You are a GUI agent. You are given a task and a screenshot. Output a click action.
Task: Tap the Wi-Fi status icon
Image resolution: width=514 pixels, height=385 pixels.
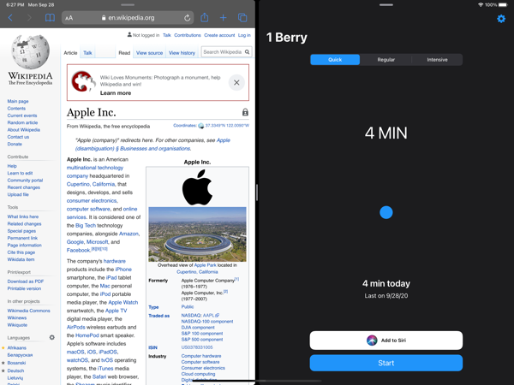click(x=481, y=5)
